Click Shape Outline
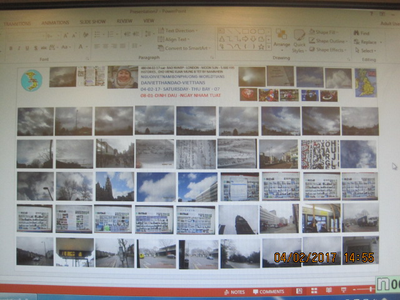Image resolution: width=400 pixels, height=300 pixels. tap(328, 41)
